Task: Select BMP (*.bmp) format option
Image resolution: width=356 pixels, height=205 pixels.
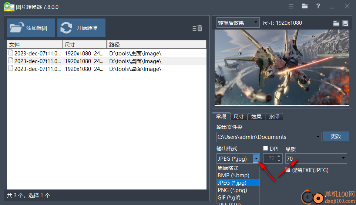Action: [238, 175]
